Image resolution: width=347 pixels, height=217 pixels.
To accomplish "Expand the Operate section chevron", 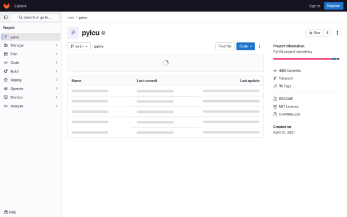I will pos(57,89).
